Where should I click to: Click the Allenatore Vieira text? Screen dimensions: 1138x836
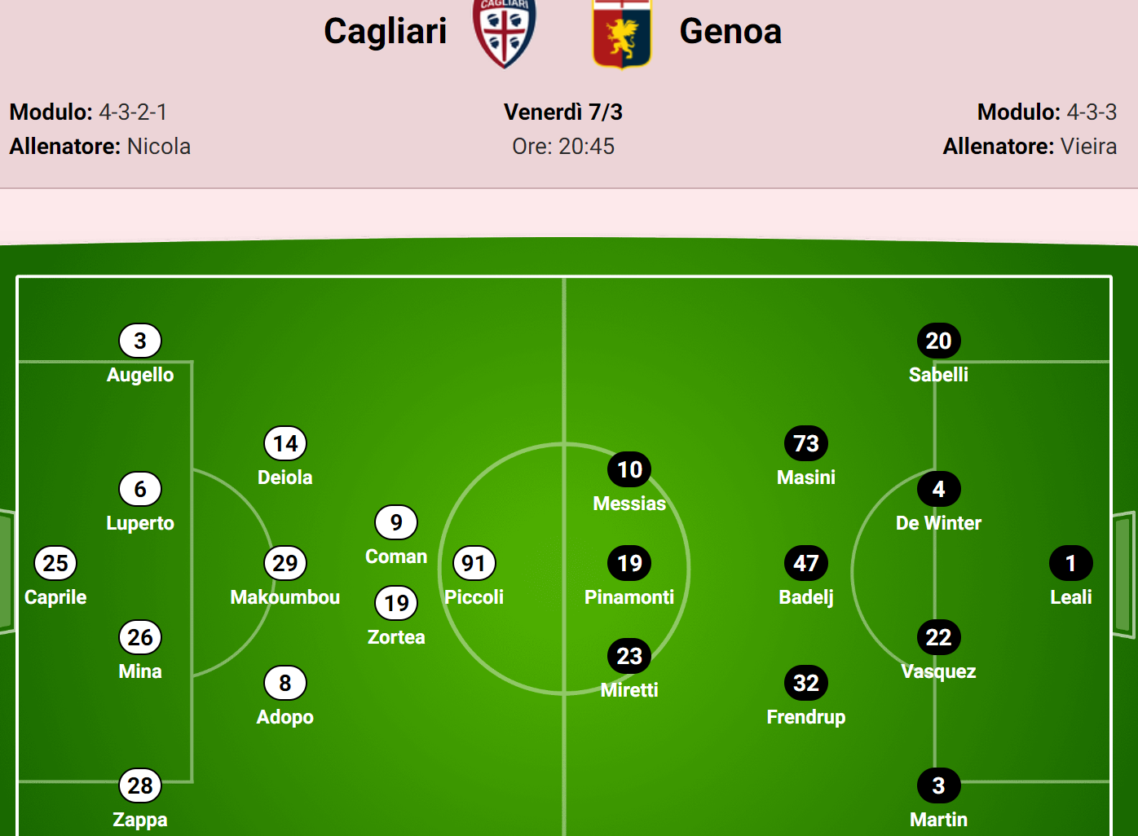click(x=1030, y=147)
